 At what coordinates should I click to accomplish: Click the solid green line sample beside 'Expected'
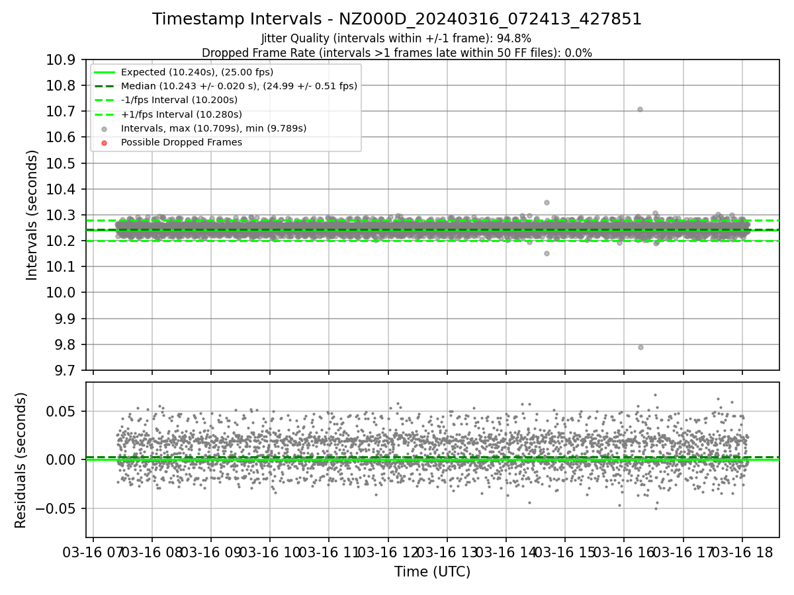tap(105, 72)
